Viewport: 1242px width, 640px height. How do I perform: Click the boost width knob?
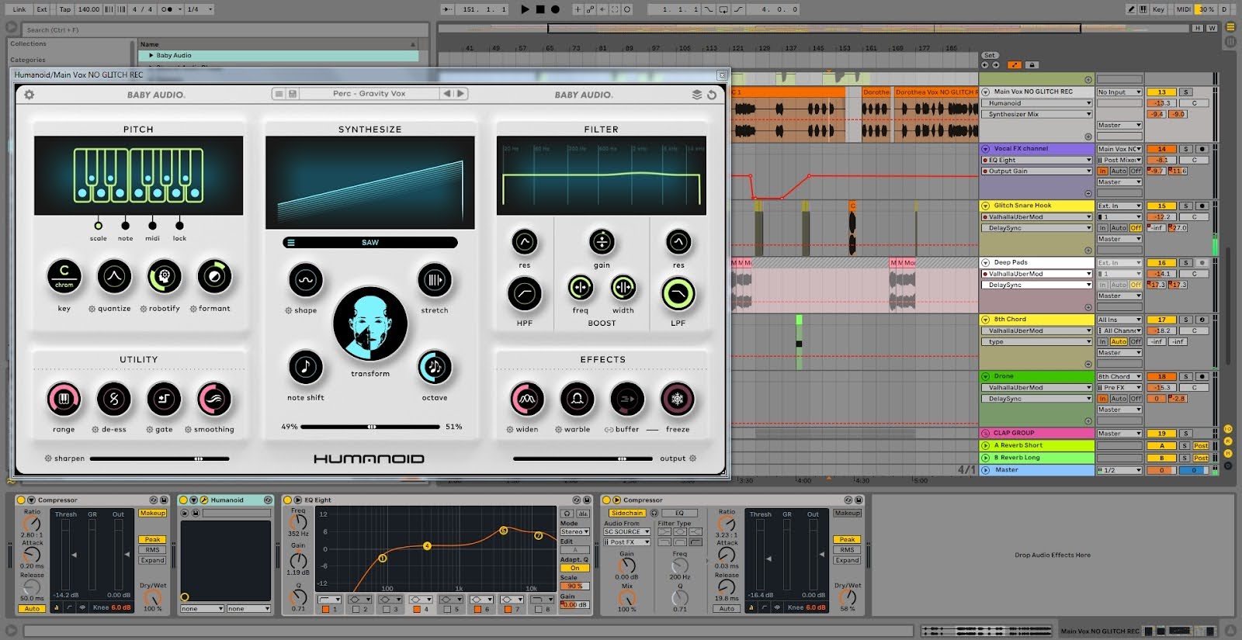(623, 288)
